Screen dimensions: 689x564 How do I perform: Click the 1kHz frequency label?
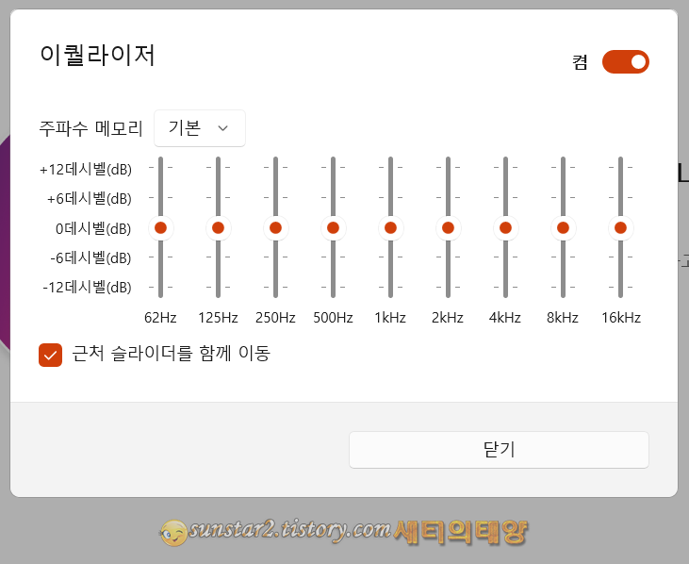click(x=390, y=318)
